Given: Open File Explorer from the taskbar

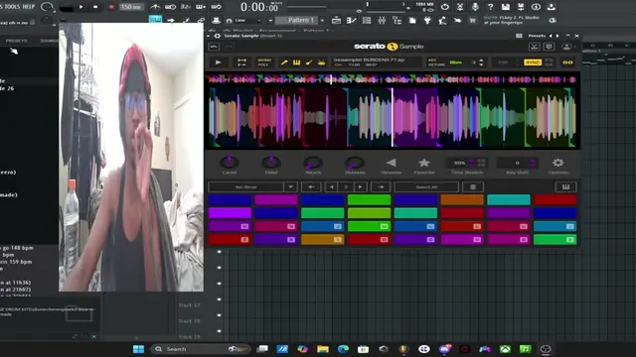Looking at the screenshot, I should click(x=323, y=349).
